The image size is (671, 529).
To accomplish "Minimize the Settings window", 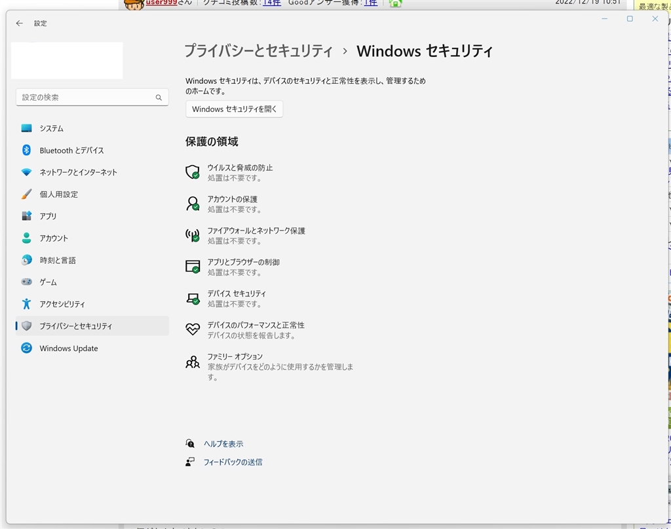I will click(x=604, y=19).
